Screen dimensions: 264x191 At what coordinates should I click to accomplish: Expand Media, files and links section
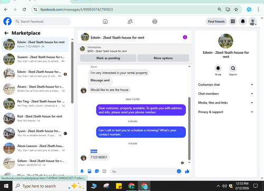225,102
